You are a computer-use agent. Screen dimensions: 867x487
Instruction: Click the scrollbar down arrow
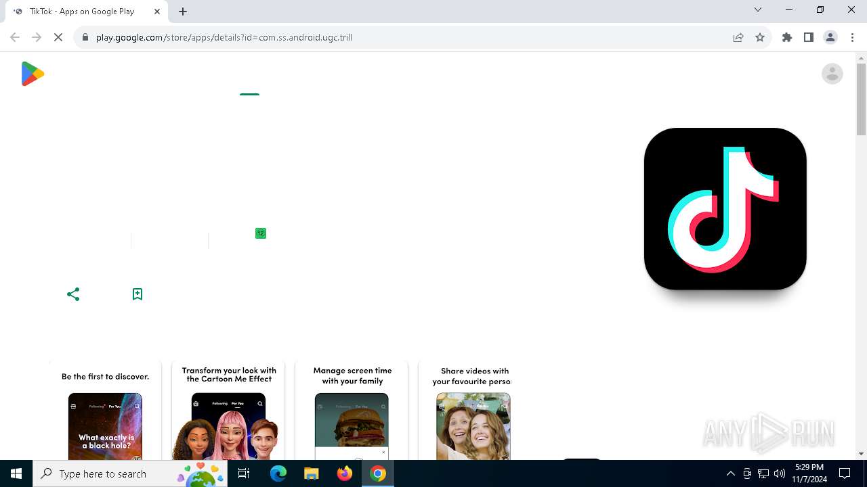[861, 454]
